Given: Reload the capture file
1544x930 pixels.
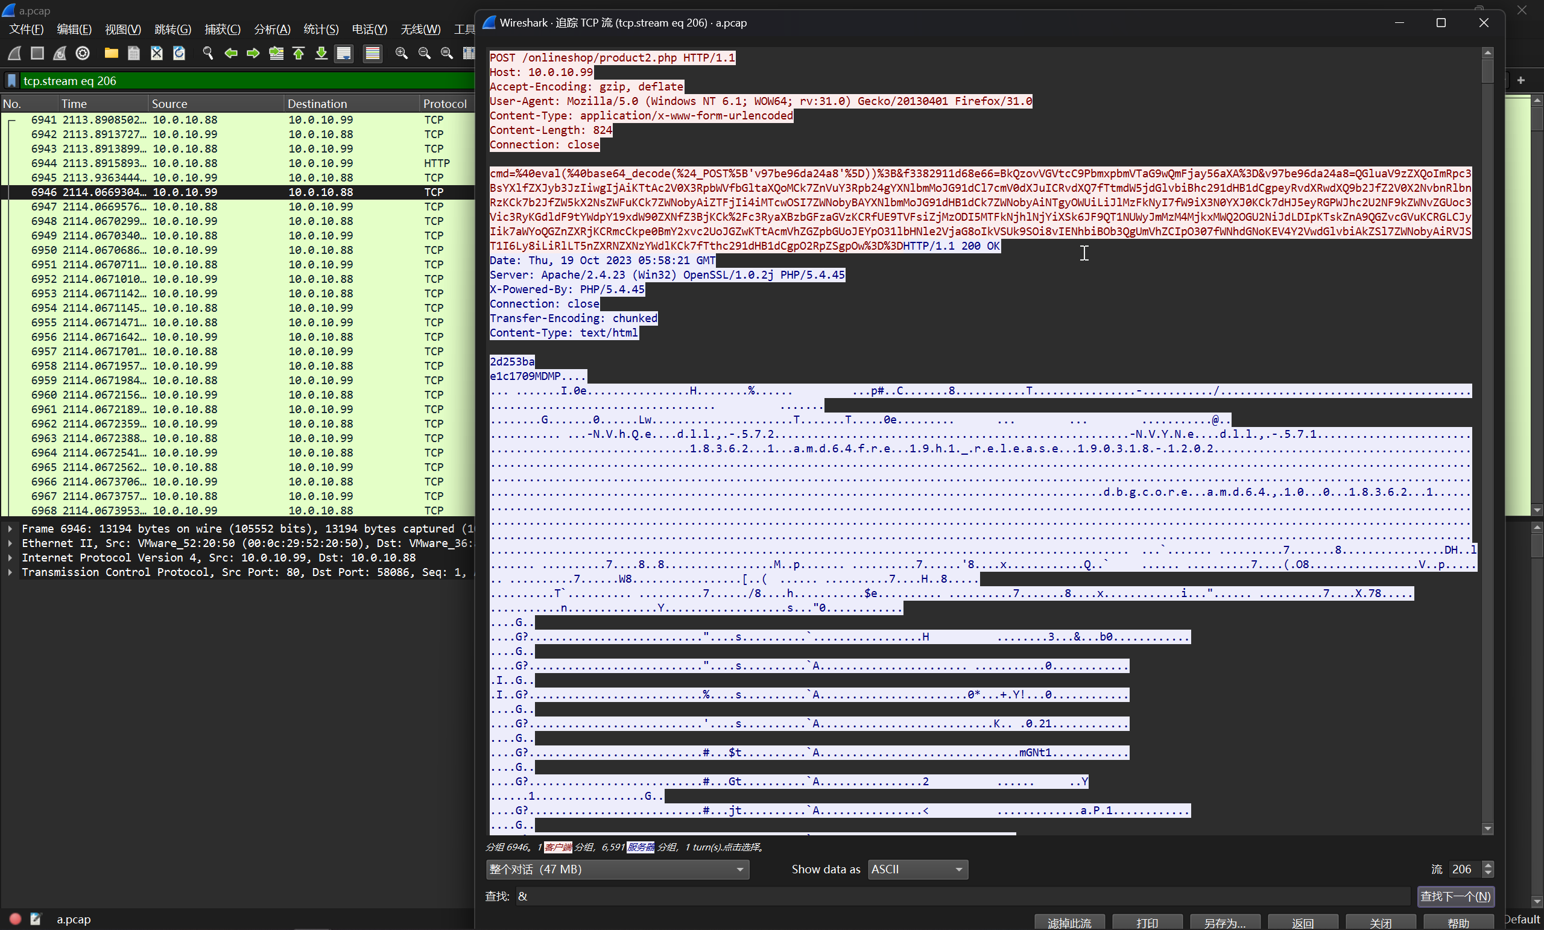Looking at the screenshot, I should (179, 53).
